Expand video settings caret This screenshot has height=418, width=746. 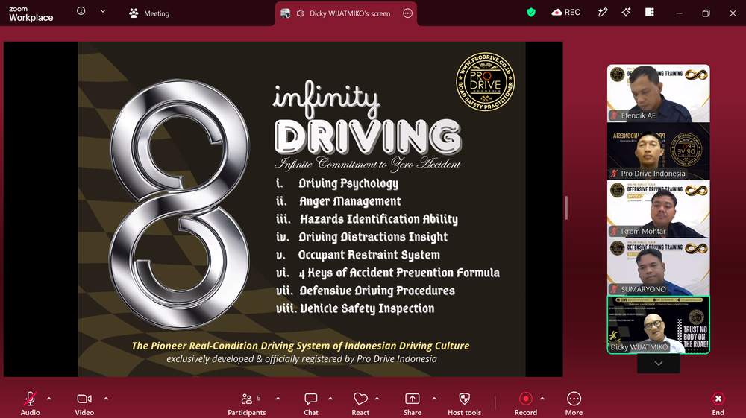point(106,399)
